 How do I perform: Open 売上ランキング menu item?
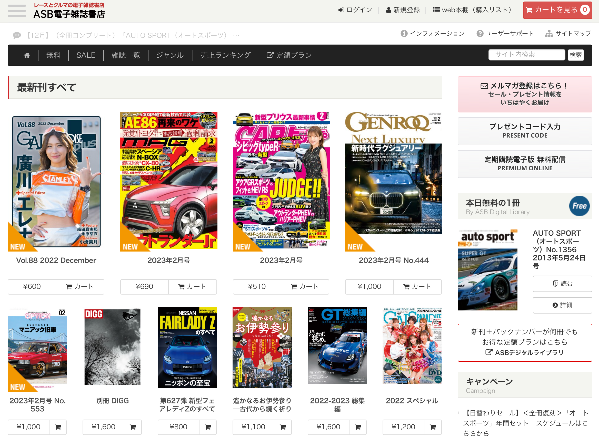[226, 55]
